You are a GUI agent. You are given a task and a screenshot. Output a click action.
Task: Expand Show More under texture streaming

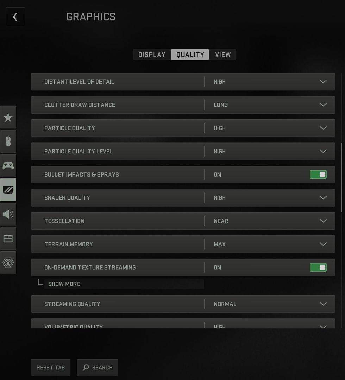[x=64, y=284]
